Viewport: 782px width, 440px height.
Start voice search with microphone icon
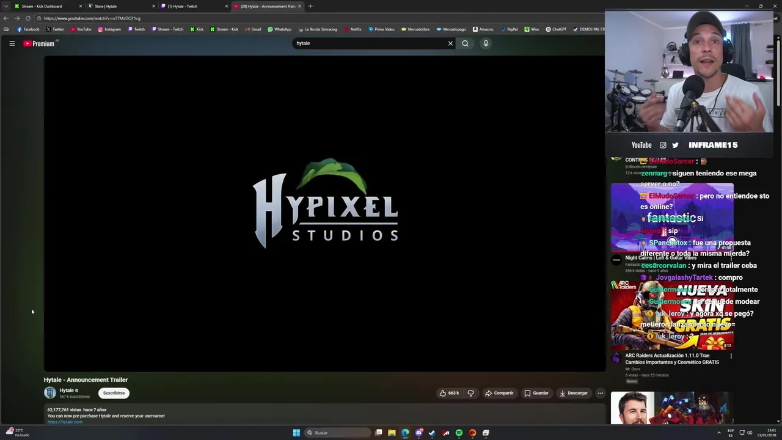[x=486, y=43]
